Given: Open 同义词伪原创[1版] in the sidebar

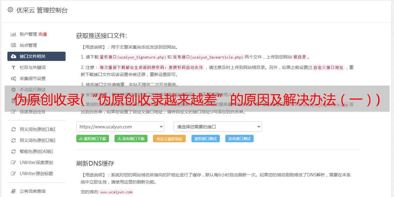Looking at the screenshot, I should (38, 129).
